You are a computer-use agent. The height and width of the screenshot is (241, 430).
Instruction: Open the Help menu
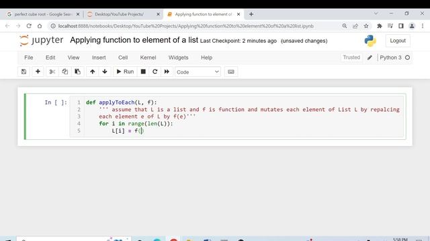[206, 58]
